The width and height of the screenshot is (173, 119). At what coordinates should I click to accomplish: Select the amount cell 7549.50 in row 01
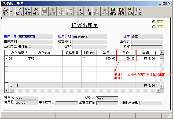click(x=146, y=58)
